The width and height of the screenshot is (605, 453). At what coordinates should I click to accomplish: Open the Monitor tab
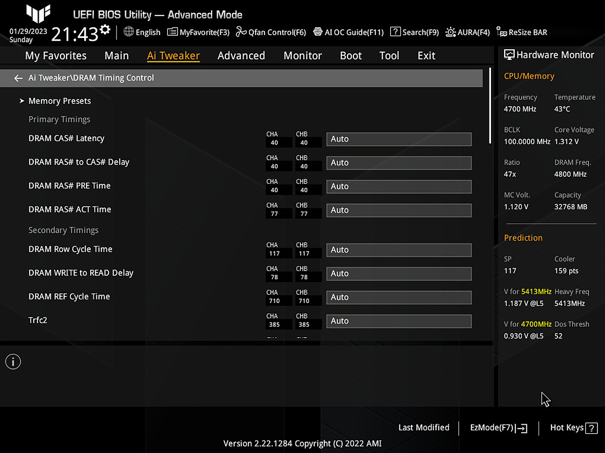pos(302,56)
